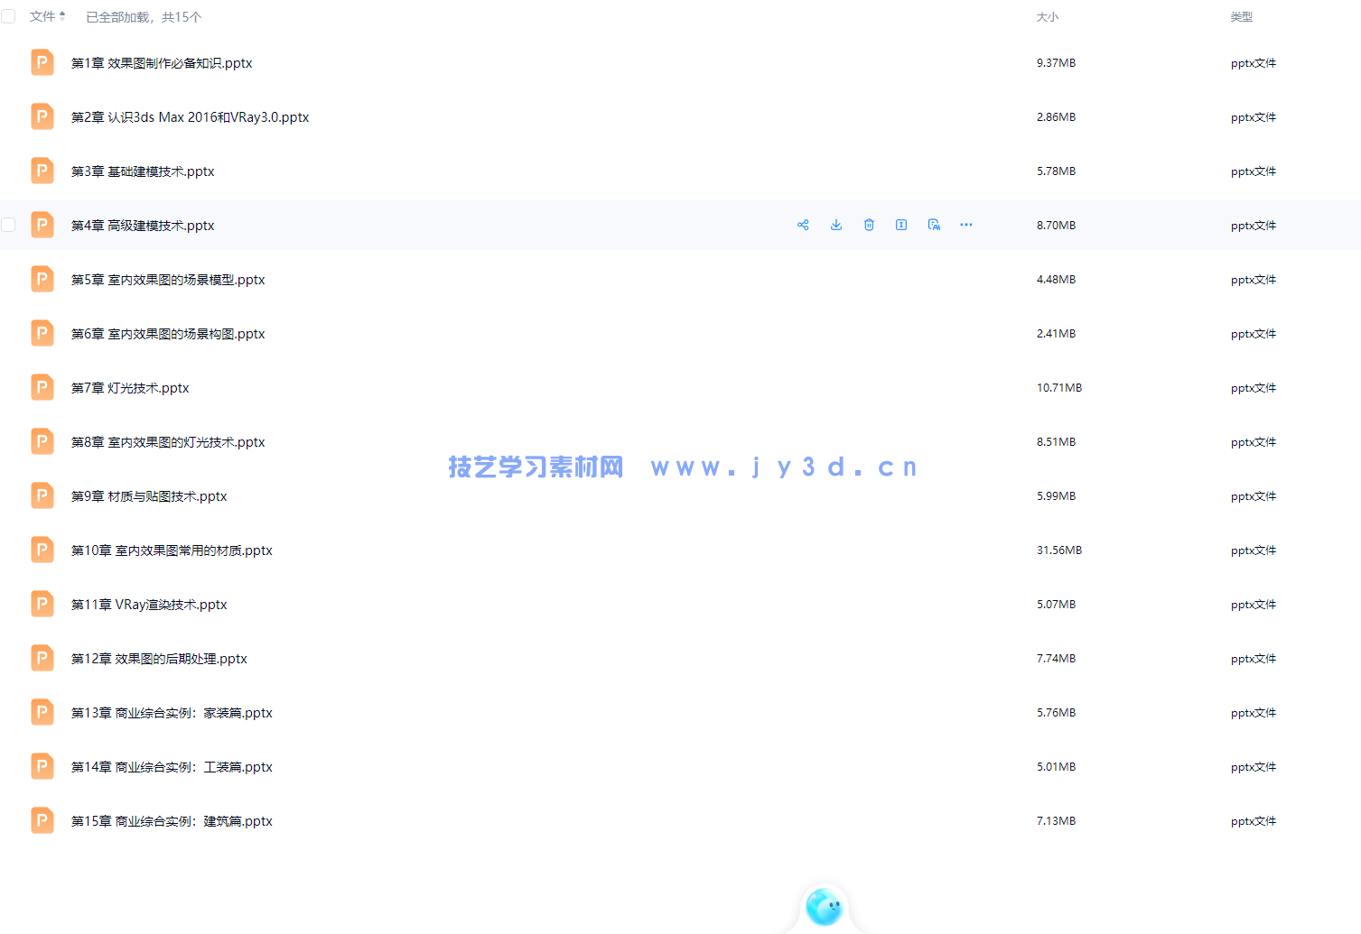
Task: Select the 第9章 材质与贴图技术 row by its 5.99MB size
Action: [1056, 496]
